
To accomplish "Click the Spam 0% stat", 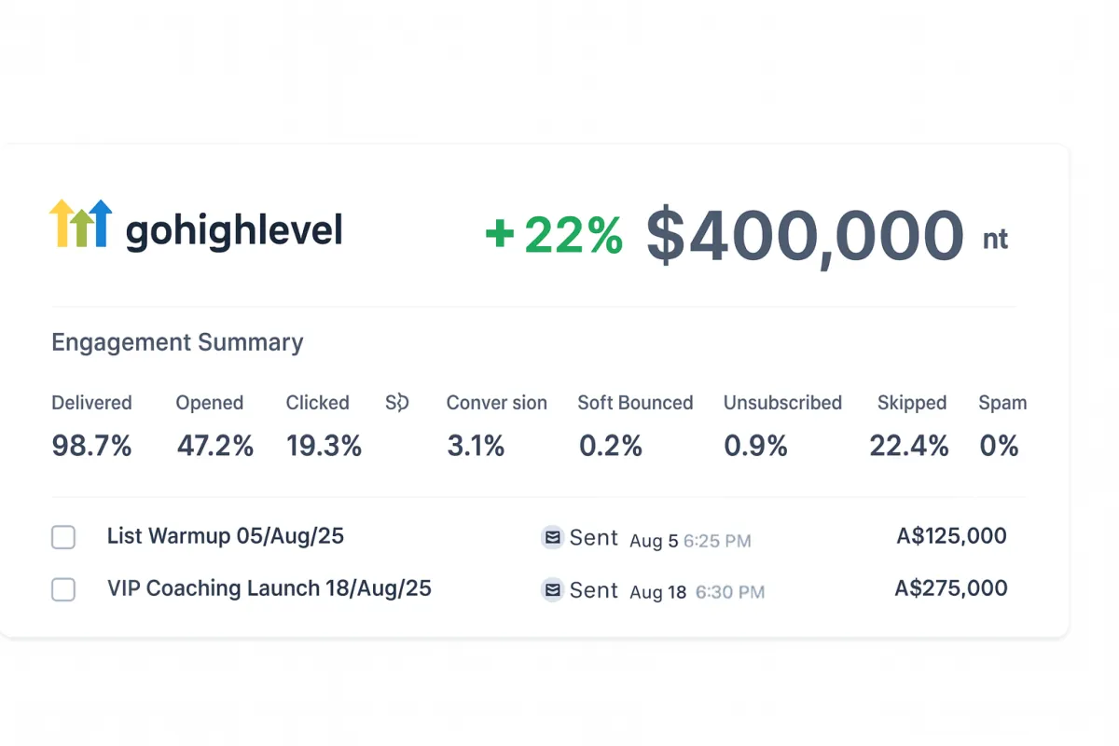I will coord(999,446).
